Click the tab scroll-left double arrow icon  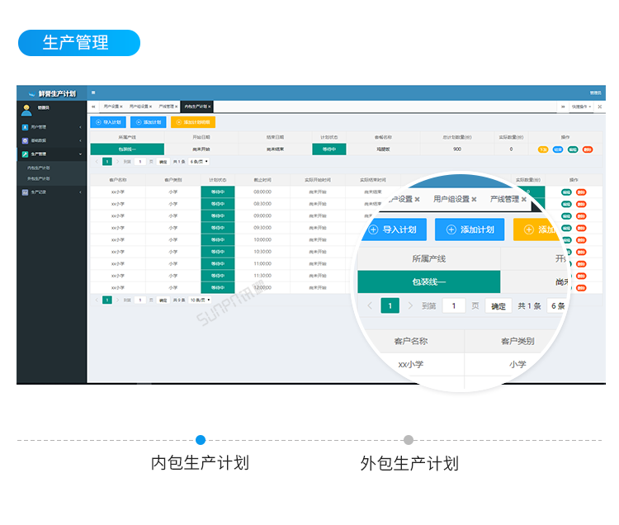pos(93,106)
